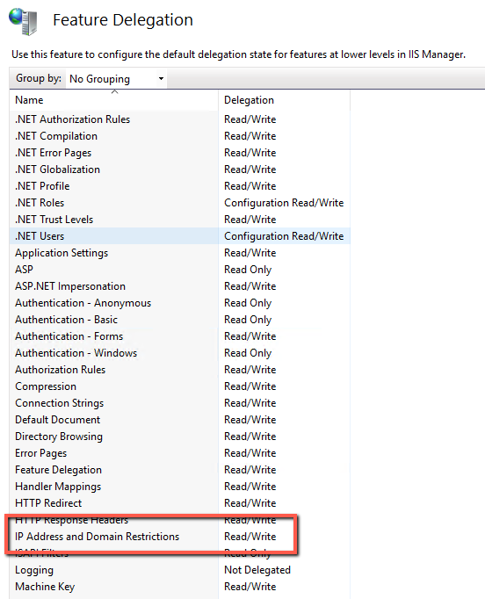The height and width of the screenshot is (599, 485).
Task: Select the .NET Error Pages row
Action: pyautogui.click(x=179, y=153)
